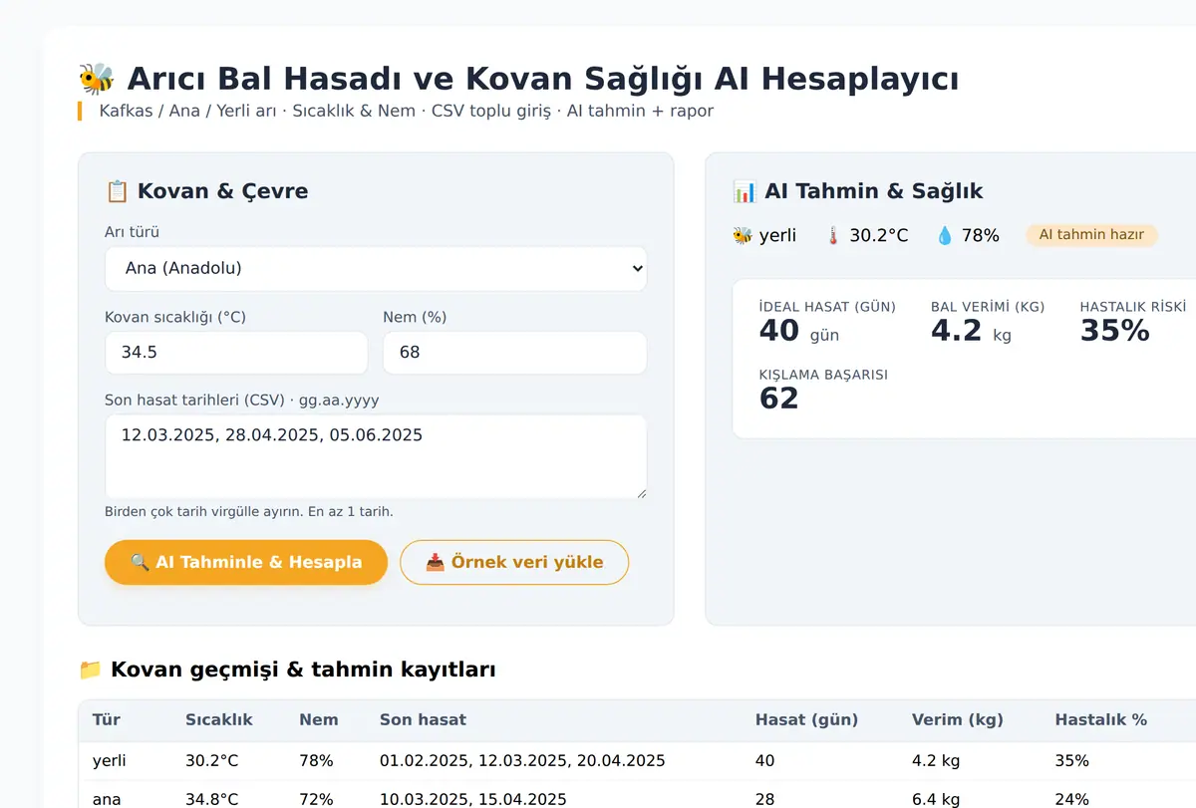Click the folder icon beside Kovan geçmişi
The image size is (1196, 808).
(x=90, y=670)
